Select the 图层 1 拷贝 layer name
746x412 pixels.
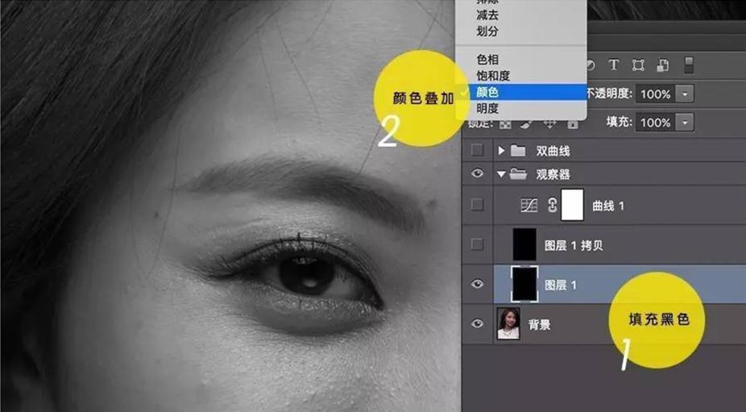[x=574, y=245]
